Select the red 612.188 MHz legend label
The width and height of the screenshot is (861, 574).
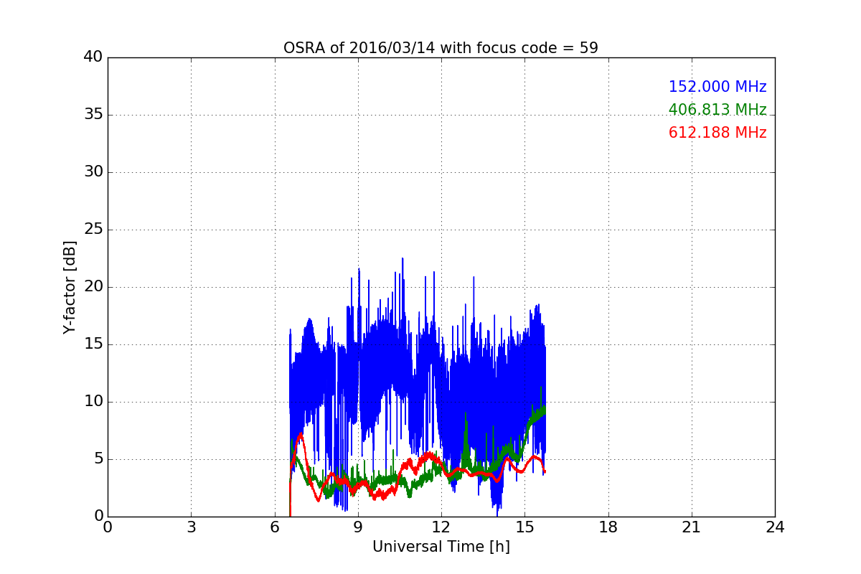click(x=717, y=133)
